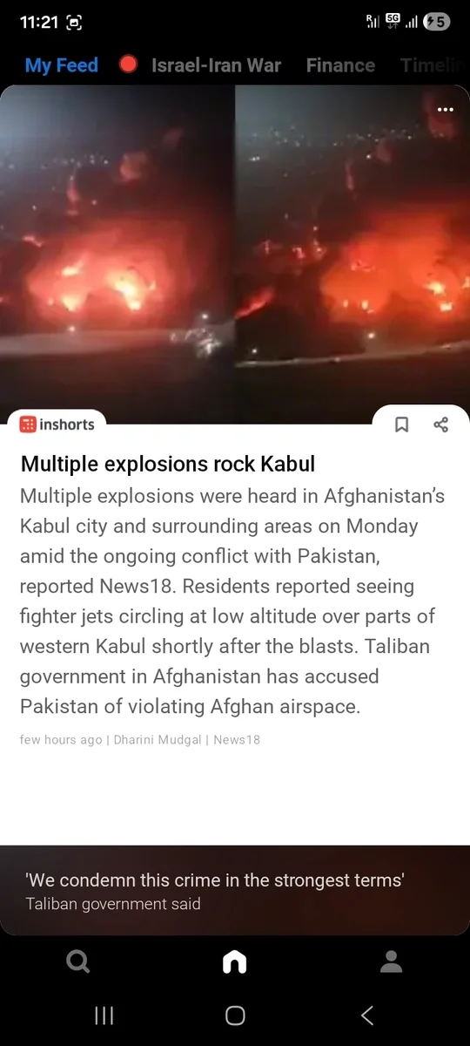
Task: Switch to the Finance tab
Action: (x=340, y=65)
